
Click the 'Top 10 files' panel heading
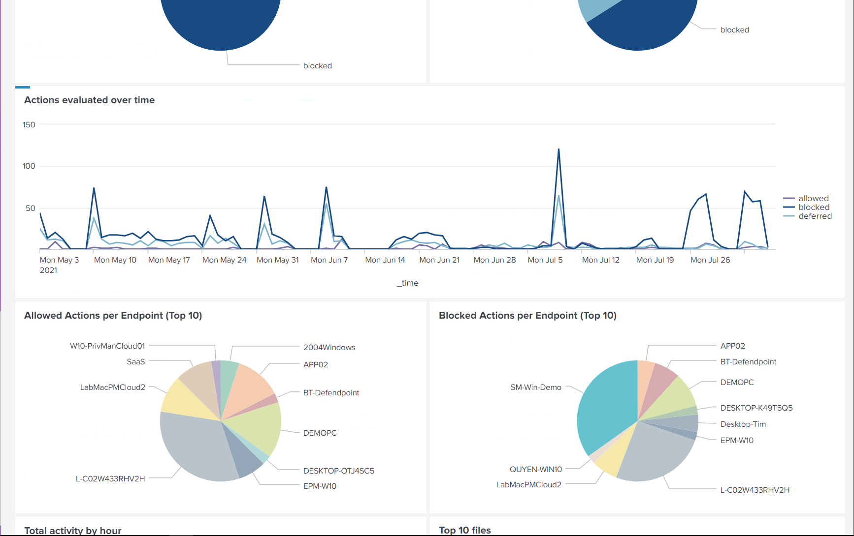pos(464,530)
